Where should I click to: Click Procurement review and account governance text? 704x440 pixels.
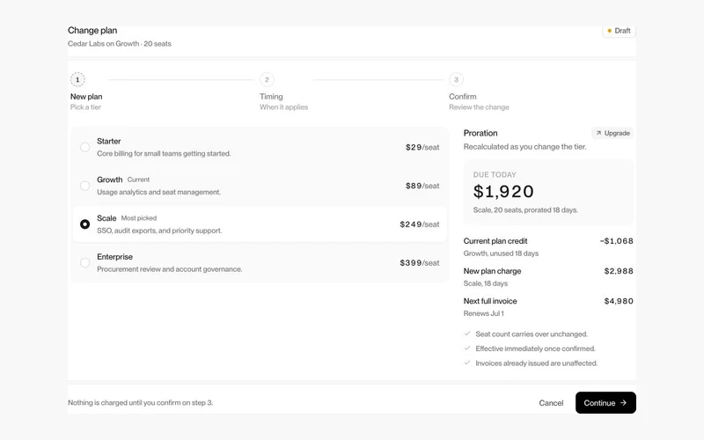click(x=170, y=269)
